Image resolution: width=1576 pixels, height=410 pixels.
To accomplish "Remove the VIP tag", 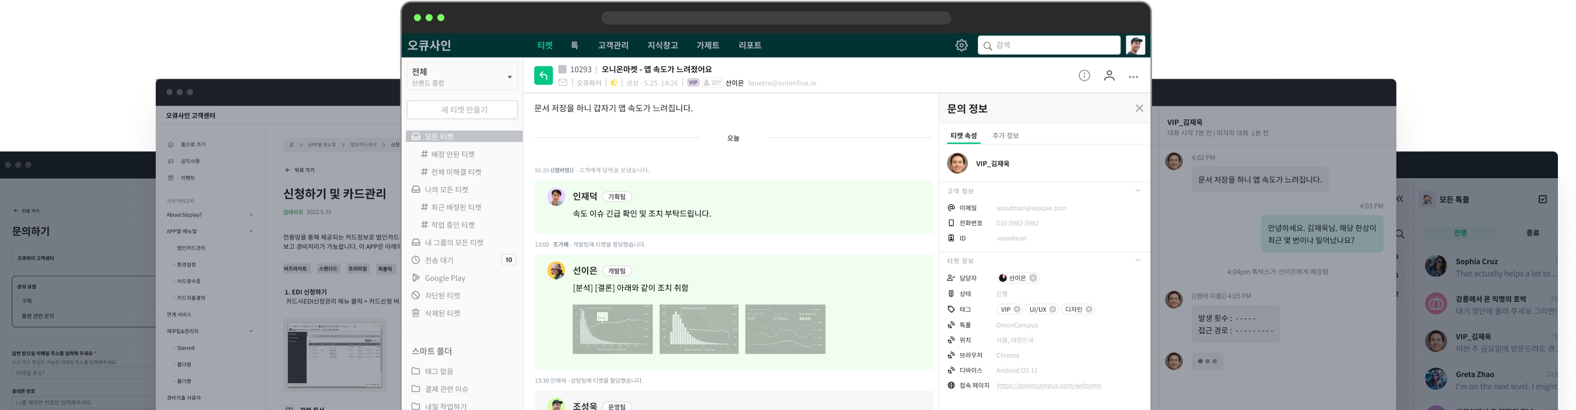I will tap(1017, 309).
